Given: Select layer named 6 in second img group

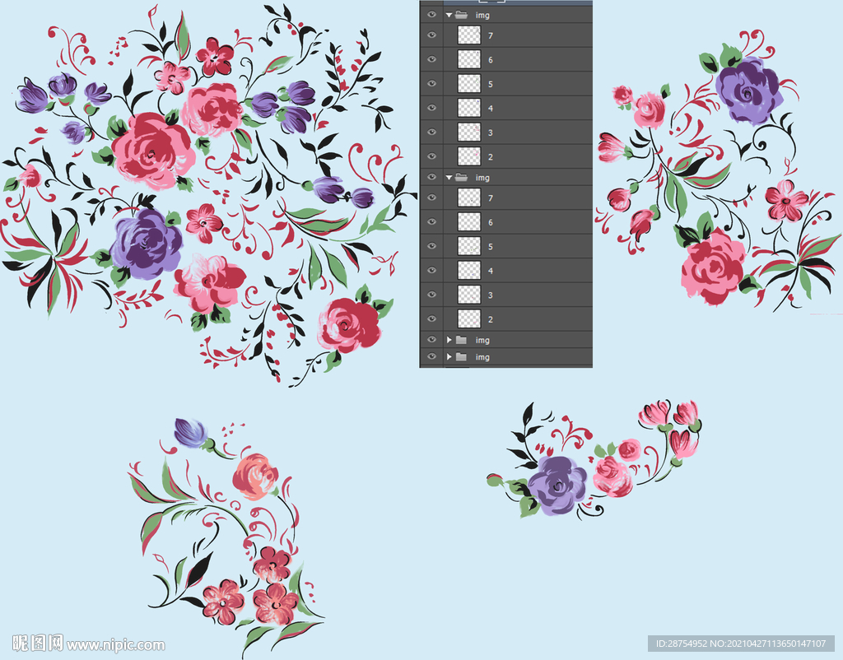Looking at the screenshot, I should point(491,223).
